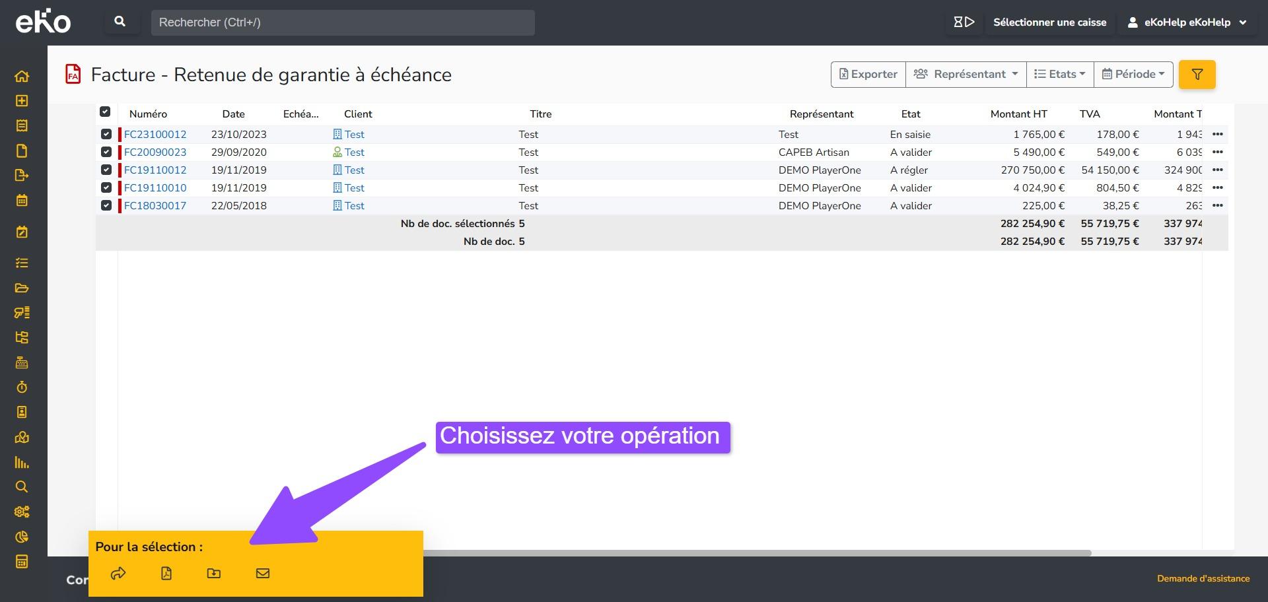Open the gears settings icon in the sidebar
Image resolution: width=1268 pixels, height=602 pixels.
[x=22, y=512]
